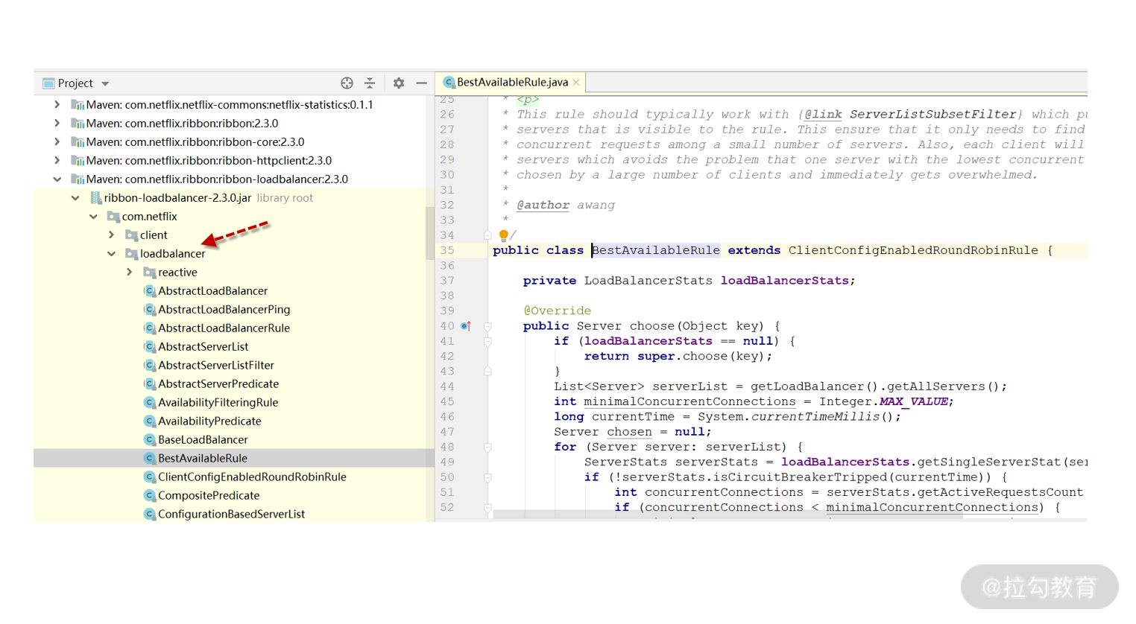Click MAX_VALUE constant on line 45
This screenshot has height=624, width=1136.
pos(913,402)
